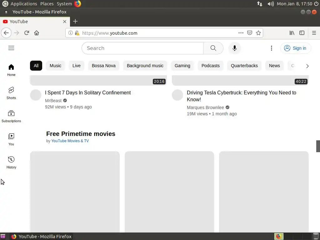The width and height of the screenshot is (320, 240).
Task: Open Driving Tesla Cybertruck video title
Action: click(x=242, y=96)
